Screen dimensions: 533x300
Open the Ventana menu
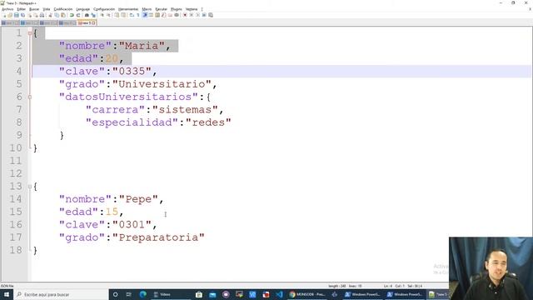[x=192, y=9]
